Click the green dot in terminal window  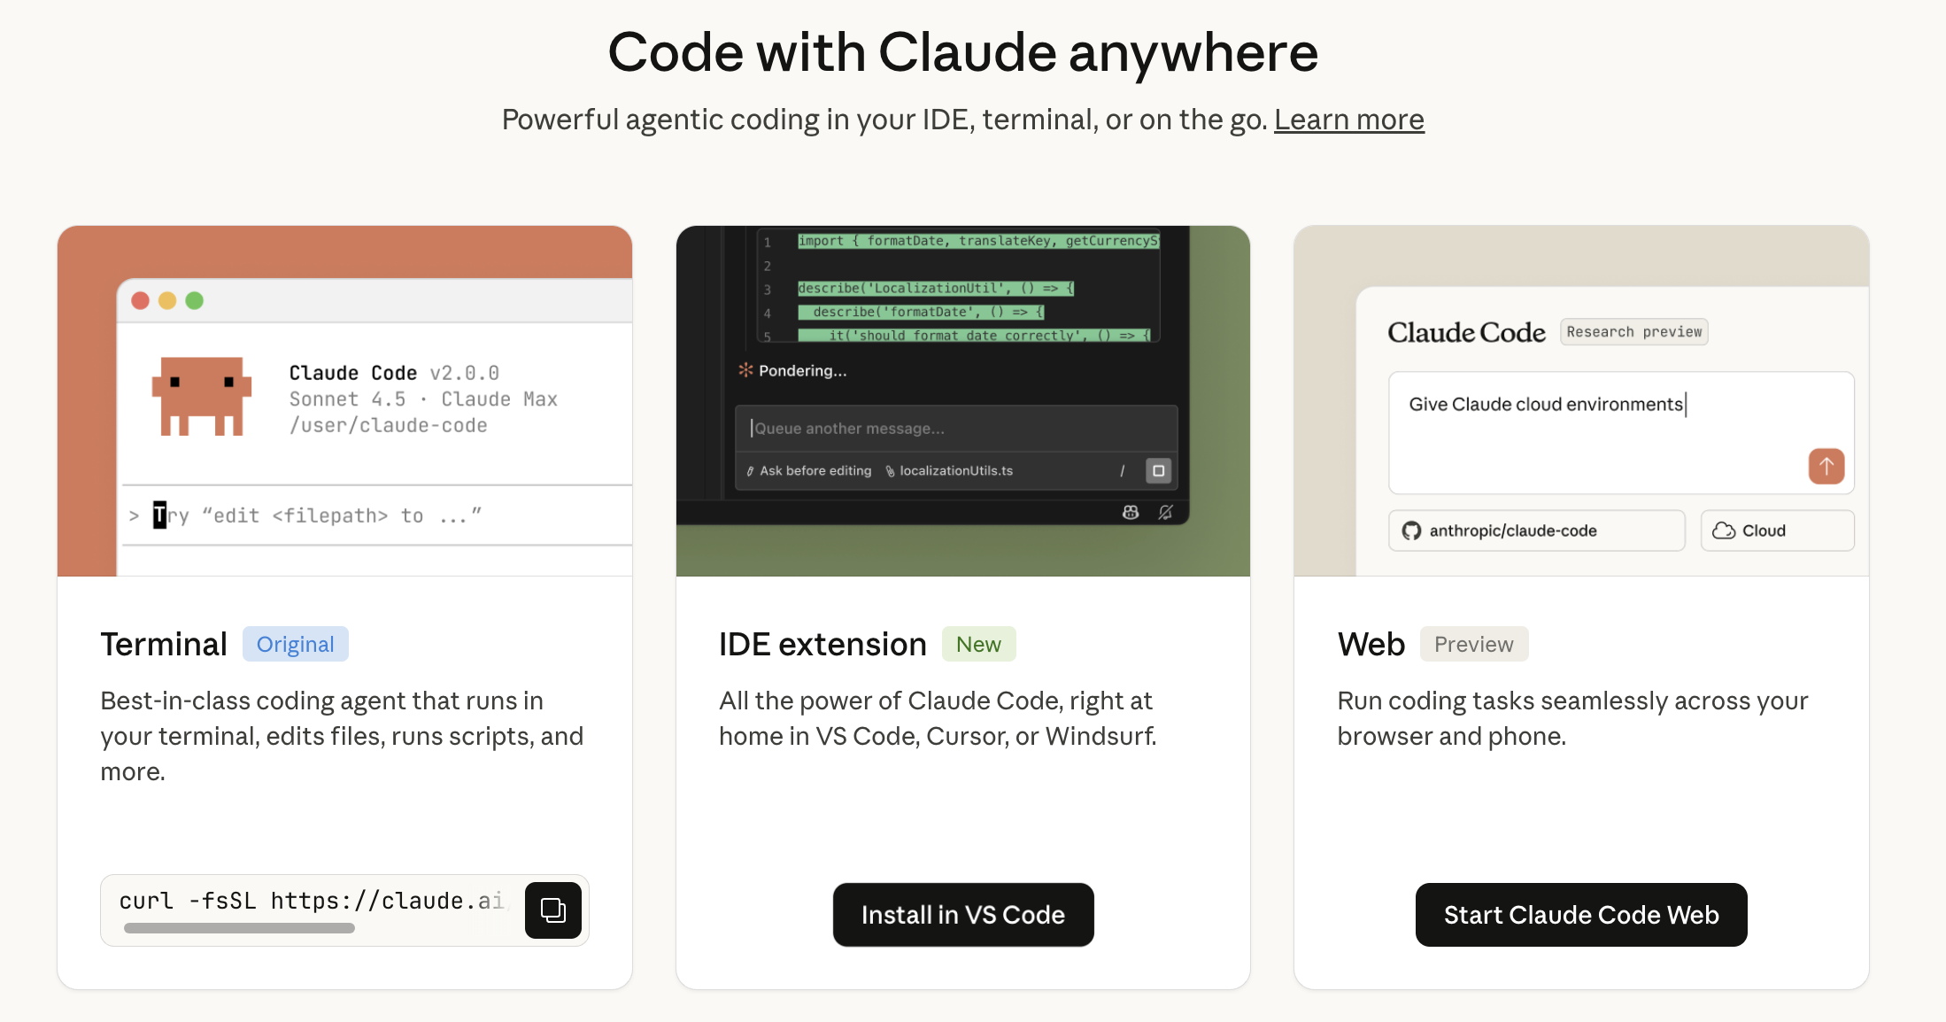(195, 300)
